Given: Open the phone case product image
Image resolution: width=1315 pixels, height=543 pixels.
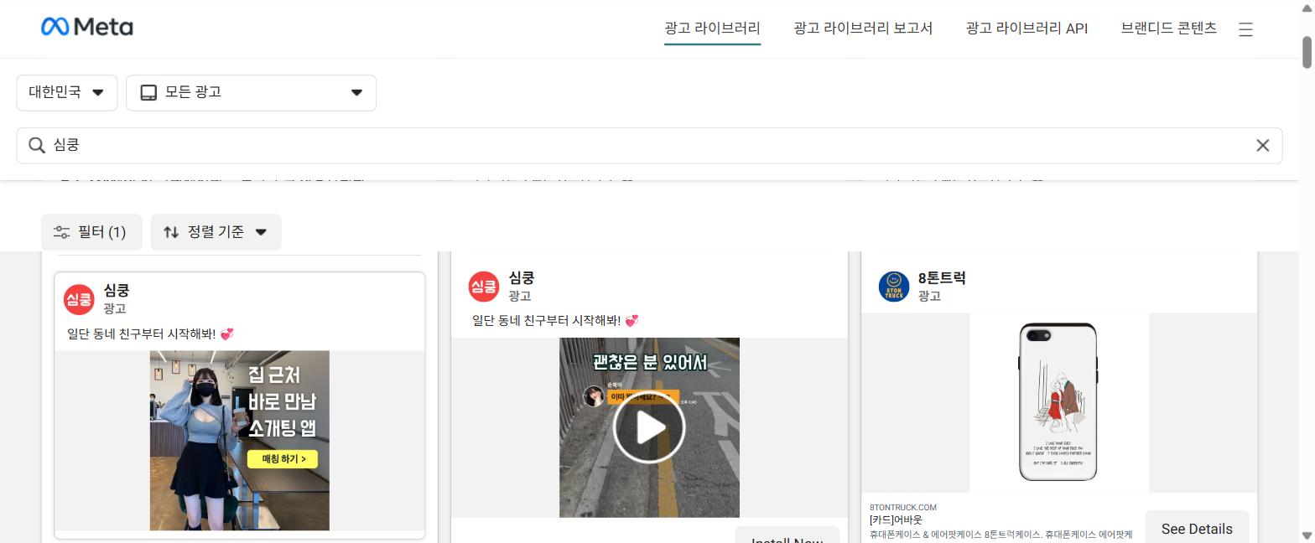Looking at the screenshot, I should click(1058, 402).
